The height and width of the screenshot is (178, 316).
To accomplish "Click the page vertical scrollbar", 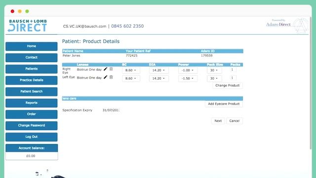I will pos(311,83).
